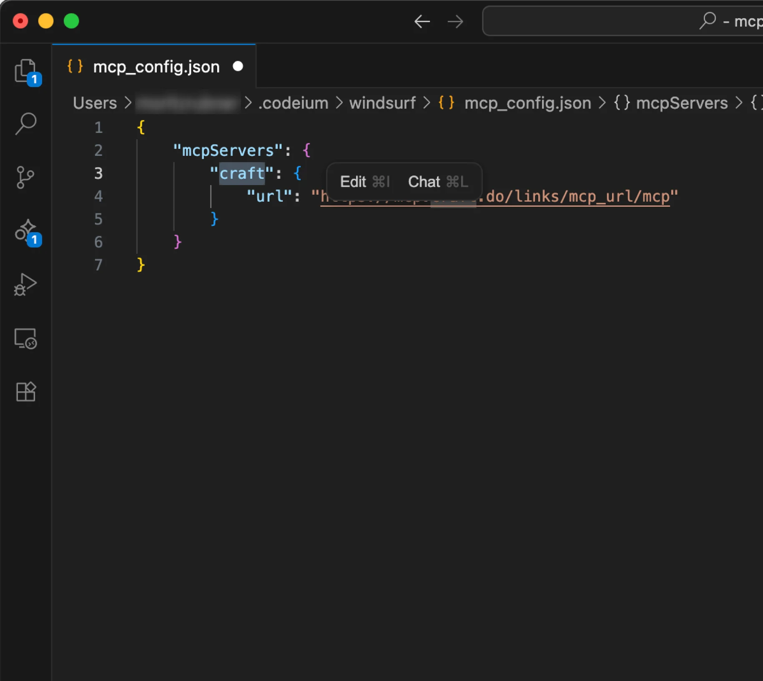Viewport: 763px width, 681px height.
Task: Click the unsaved dot on mcp_config.json tab
Action: coord(238,66)
